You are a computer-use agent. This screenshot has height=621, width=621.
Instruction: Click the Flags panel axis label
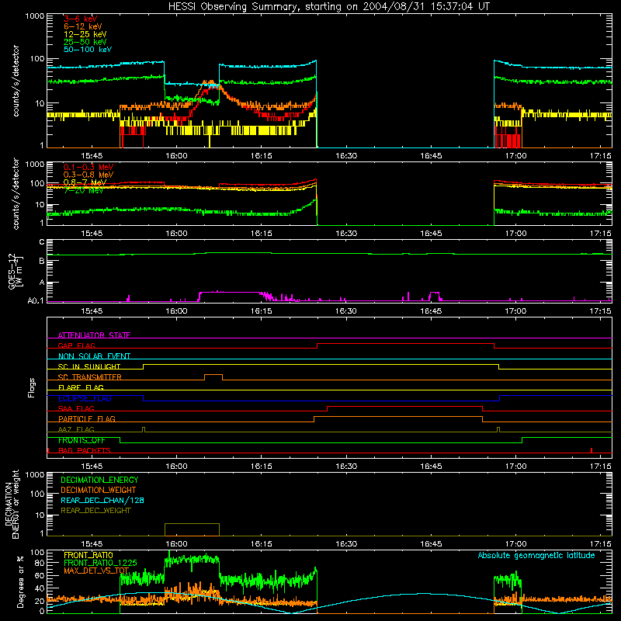(31, 387)
